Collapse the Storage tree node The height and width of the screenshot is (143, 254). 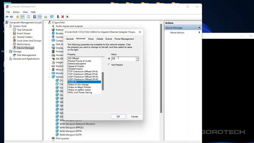click(7, 52)
